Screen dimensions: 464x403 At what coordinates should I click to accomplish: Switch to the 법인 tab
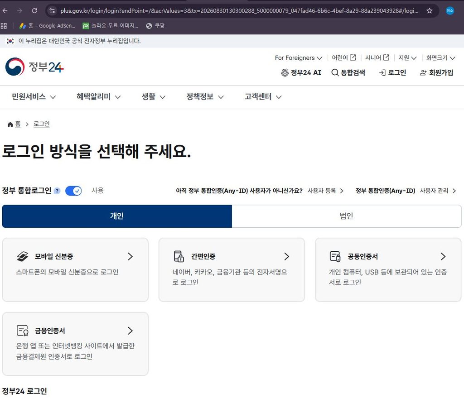(347, 216)
